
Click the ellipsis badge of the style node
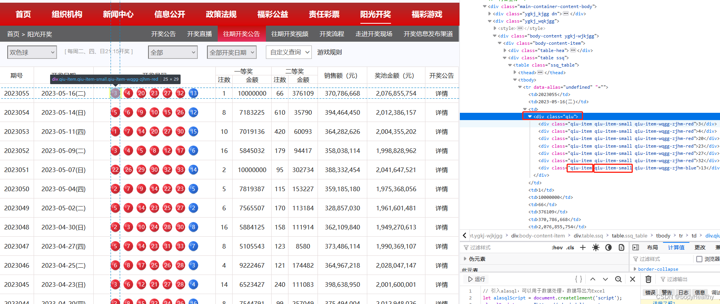520,28
